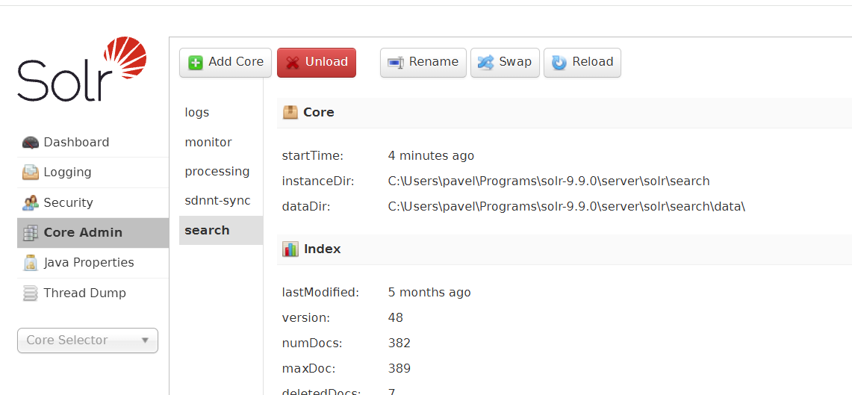Screen dimensions: 852x395
Task: Click the lastModified label
Action: pos(320,293)
